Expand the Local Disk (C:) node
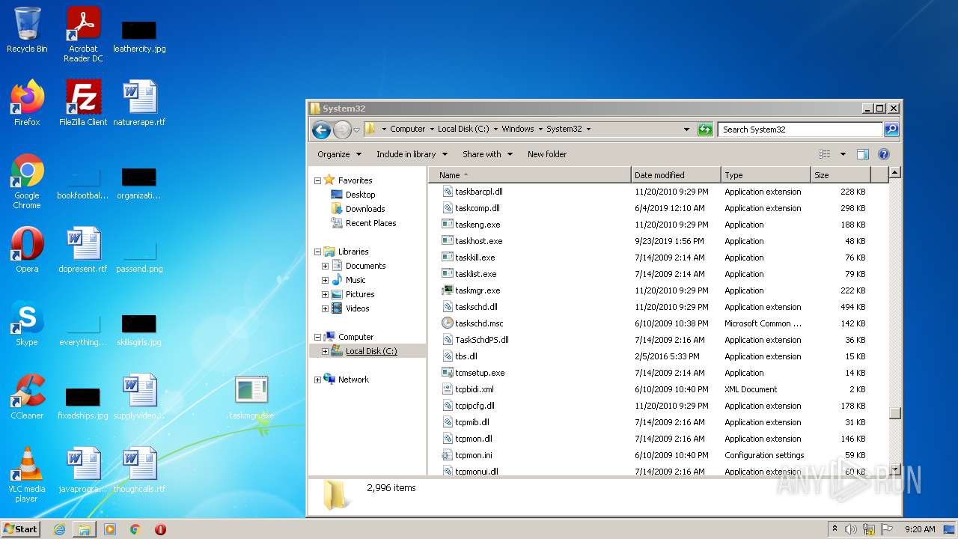Image resolution: width=958 pixels, height=539 pixels. [325, 351]
